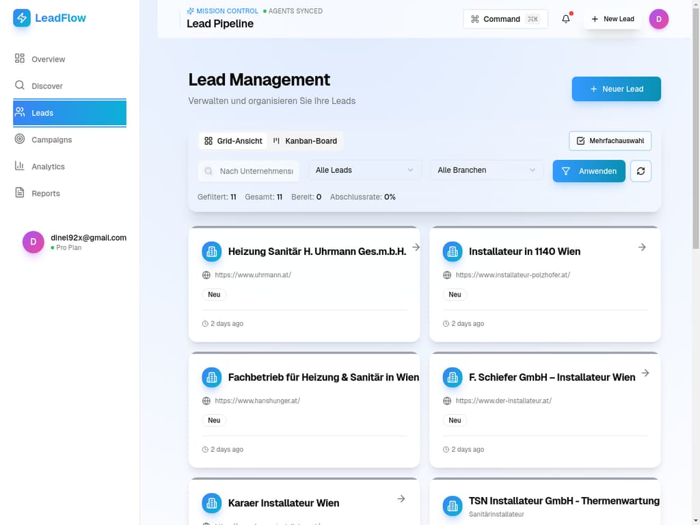Image resolution: width=700 pixels, height=525 pixels.
Task: Open the notification bell icon
Action: 565,19
